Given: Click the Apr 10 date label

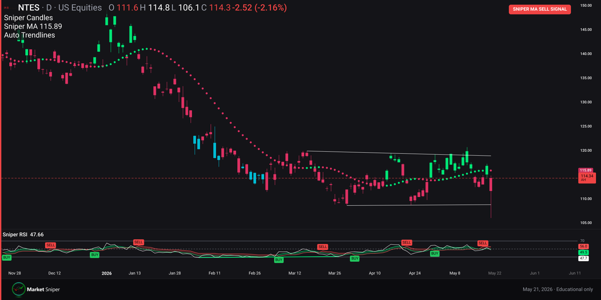Looking at the screenshot, I should (x=375, y=273).
